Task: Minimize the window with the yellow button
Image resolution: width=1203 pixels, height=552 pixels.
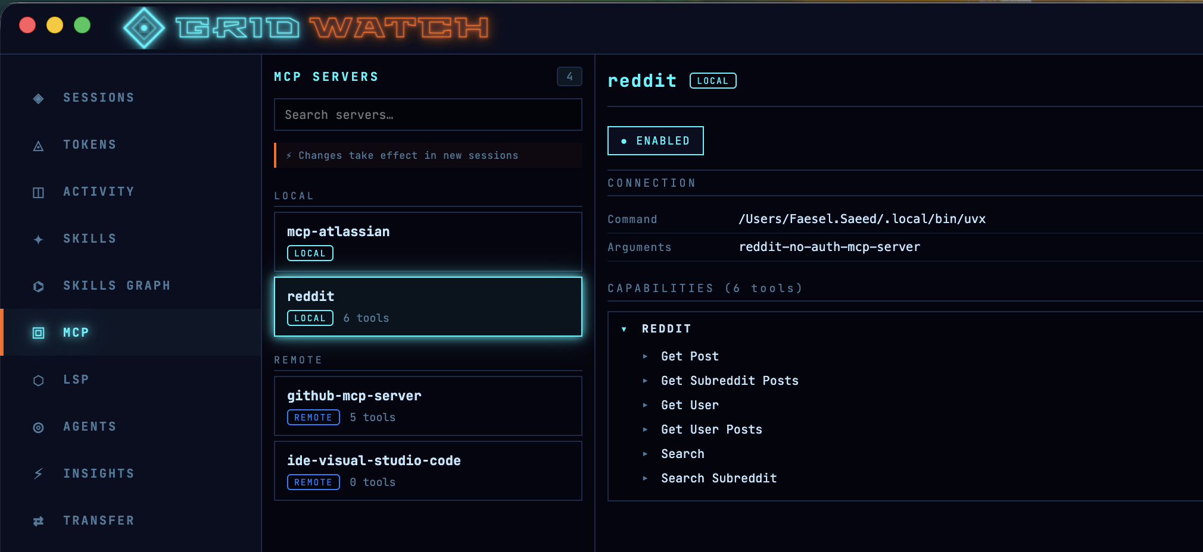Action: click(55, 25)
